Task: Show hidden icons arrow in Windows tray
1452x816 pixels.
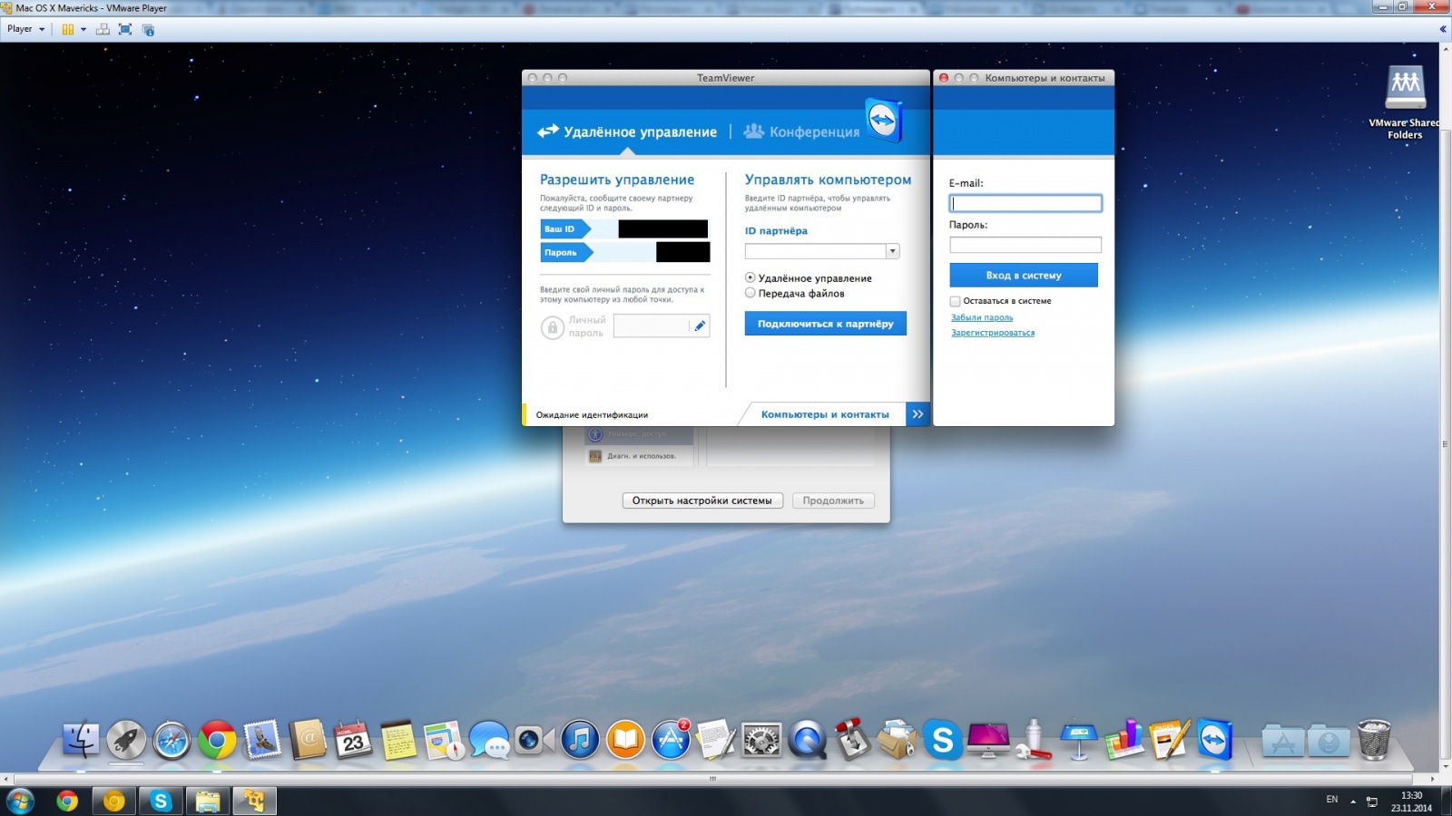Action: pos(1353,801)
